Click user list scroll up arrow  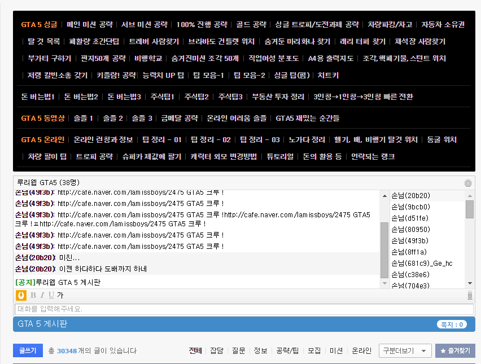pyautogui.click(x=470, y=196)
